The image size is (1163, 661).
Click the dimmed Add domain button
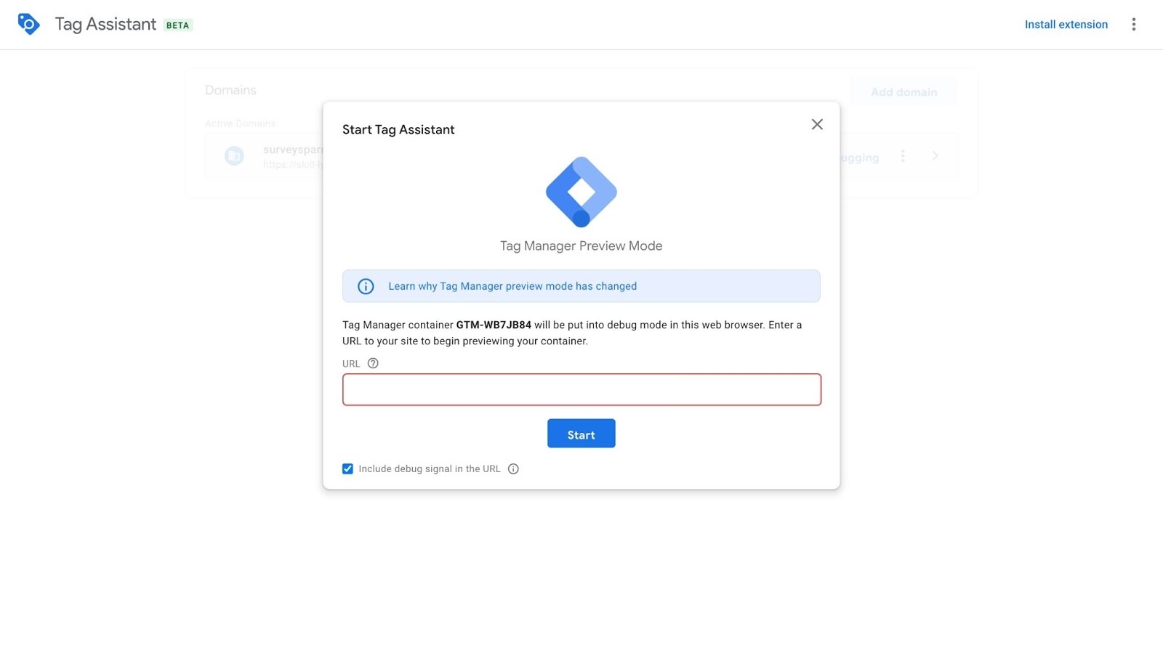pos(904,92)
